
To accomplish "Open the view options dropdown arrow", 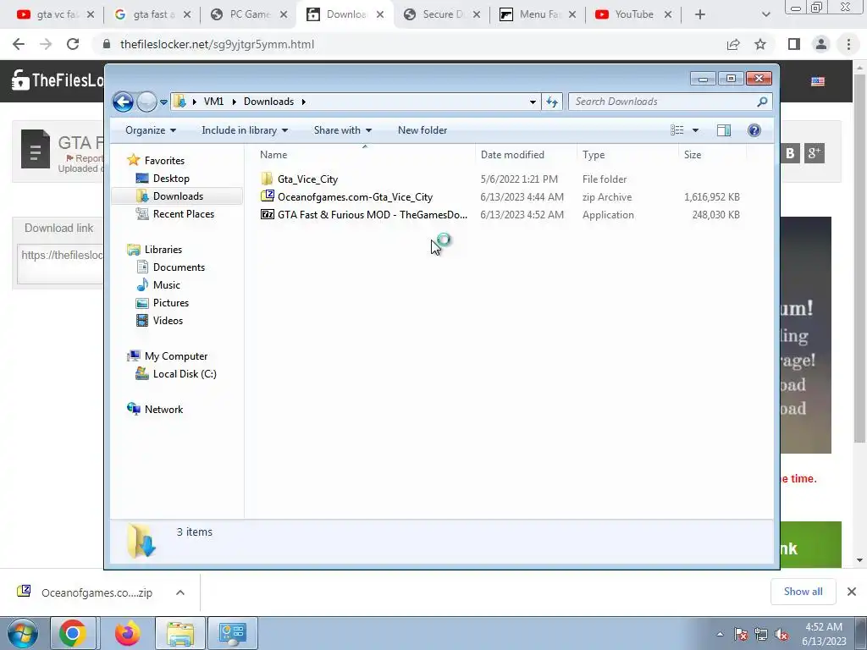I will (x=696, y=130).
